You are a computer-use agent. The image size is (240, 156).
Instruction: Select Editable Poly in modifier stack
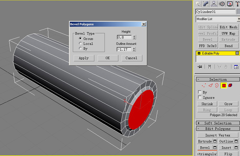point(211,53)
